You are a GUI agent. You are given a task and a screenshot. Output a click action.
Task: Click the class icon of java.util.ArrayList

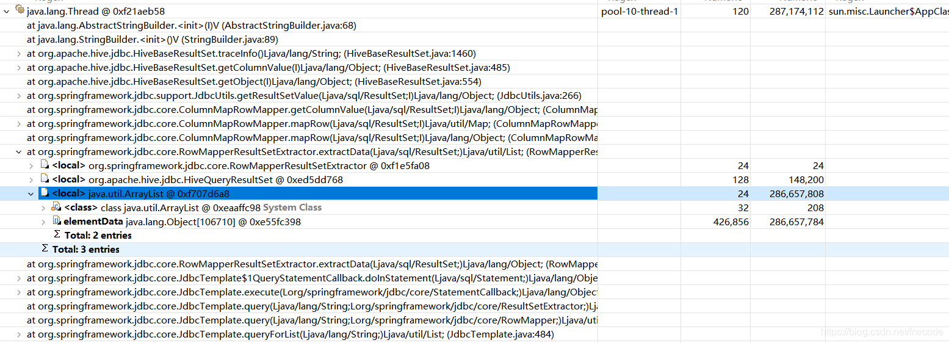click(x=56, y=207)
